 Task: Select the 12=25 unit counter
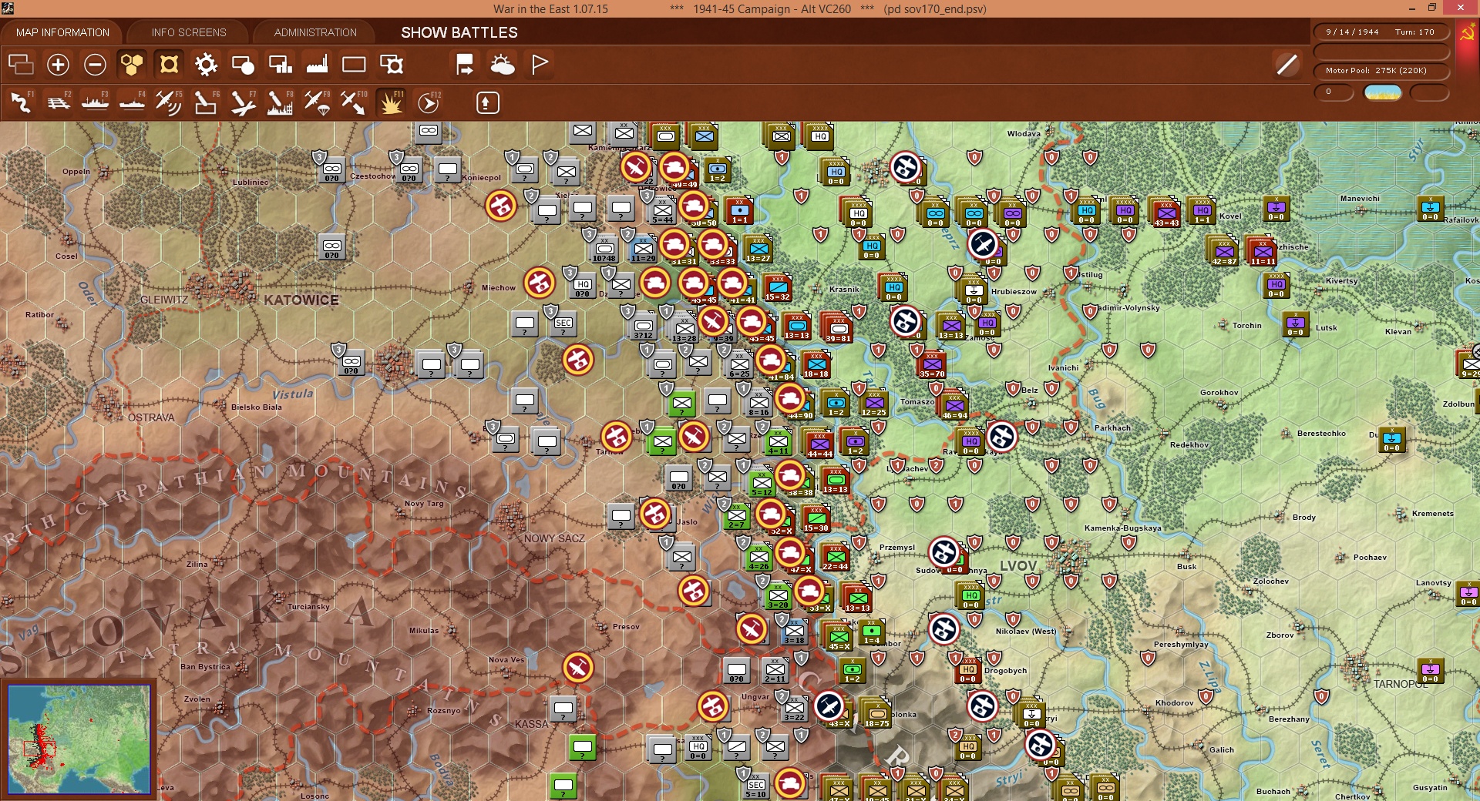pos(873,401)
